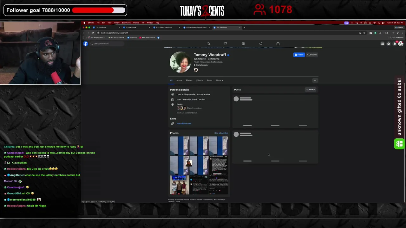Click the browser back arrow
The height and width of the screenshot is (228, 406).
(x=84, y=33)
